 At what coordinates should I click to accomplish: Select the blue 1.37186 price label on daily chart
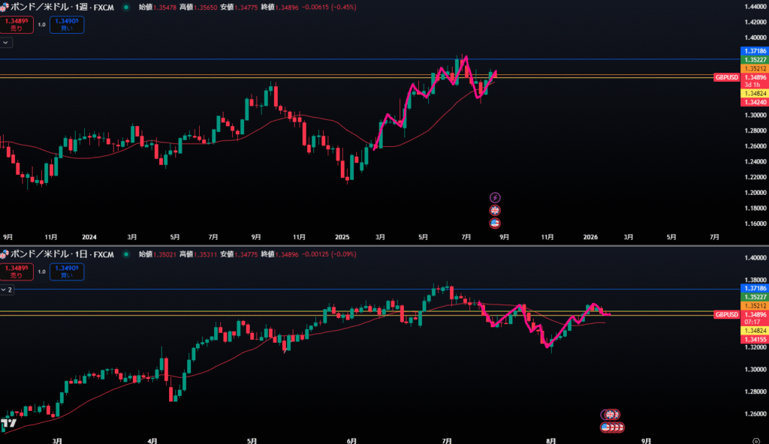point(754,288)
